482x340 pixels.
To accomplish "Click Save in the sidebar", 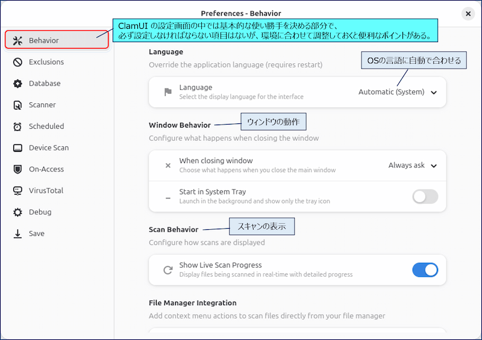I will (57, 233).
